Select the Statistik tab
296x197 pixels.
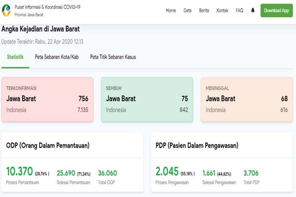15,57
